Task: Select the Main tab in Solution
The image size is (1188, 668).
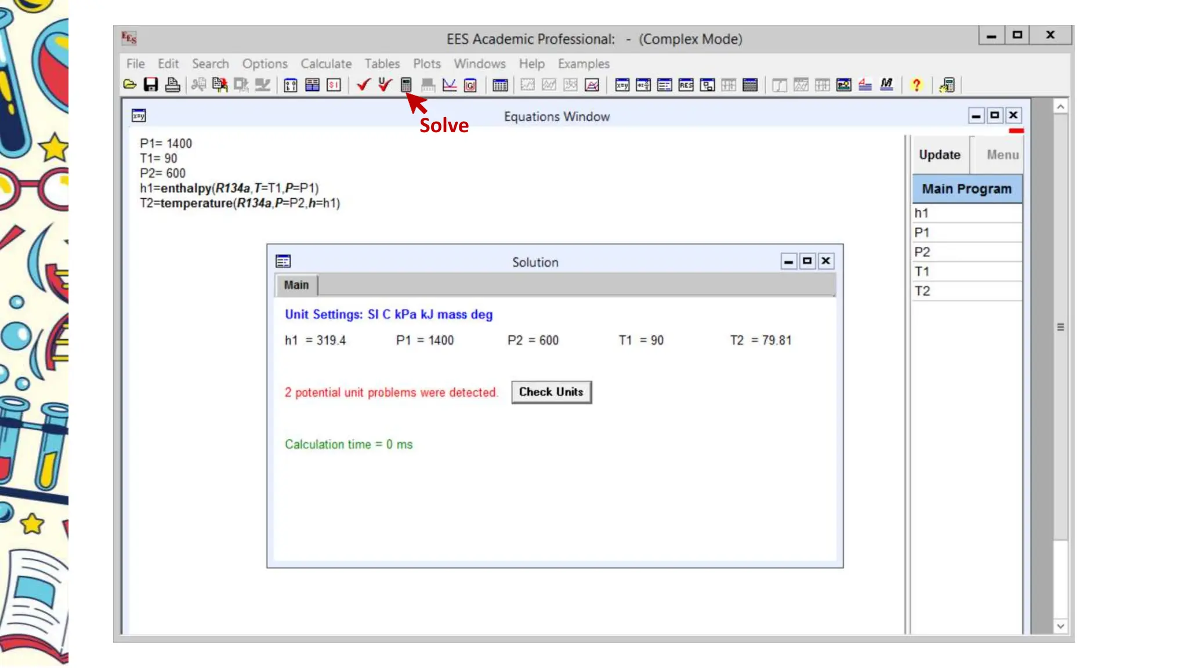Action: click(296, 285)
